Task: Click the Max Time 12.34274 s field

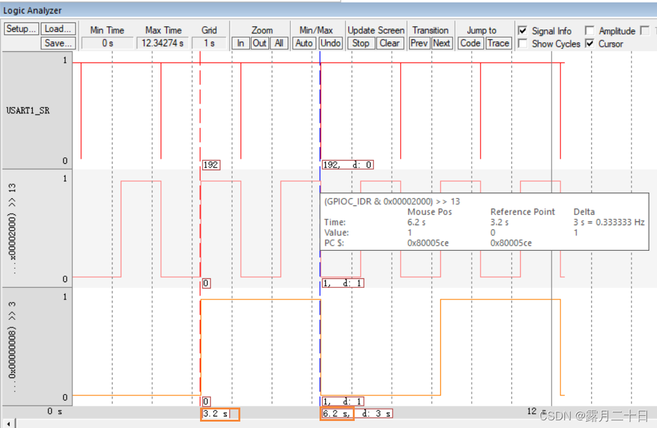Action: click(162, 44)
